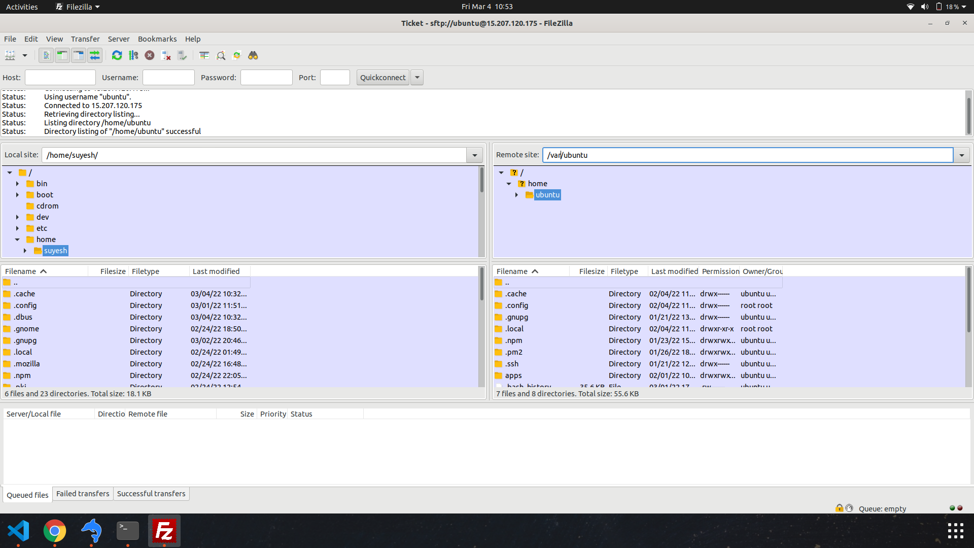974x548 pixels.
Task: Show the applications grid
Action: click(956, 531)
